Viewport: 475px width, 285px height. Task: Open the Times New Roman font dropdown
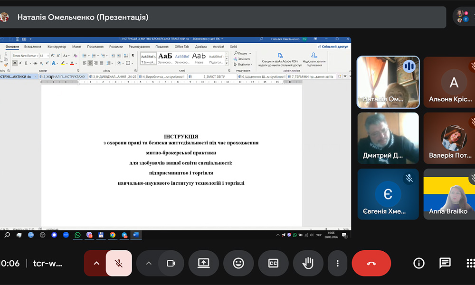pos(24,56)
